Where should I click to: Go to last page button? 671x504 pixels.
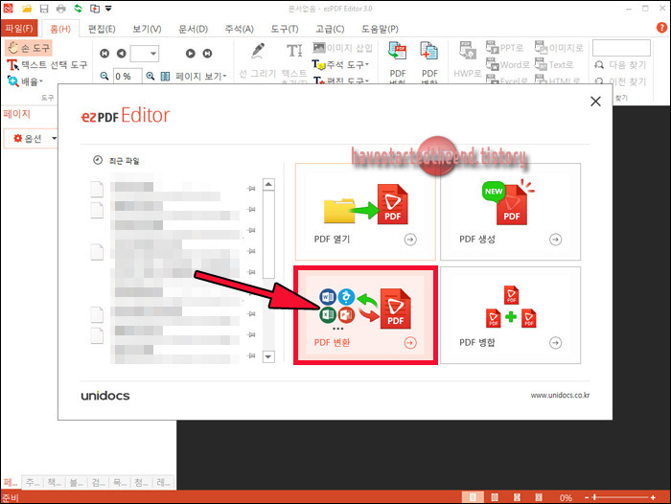(x=208, y=54)
